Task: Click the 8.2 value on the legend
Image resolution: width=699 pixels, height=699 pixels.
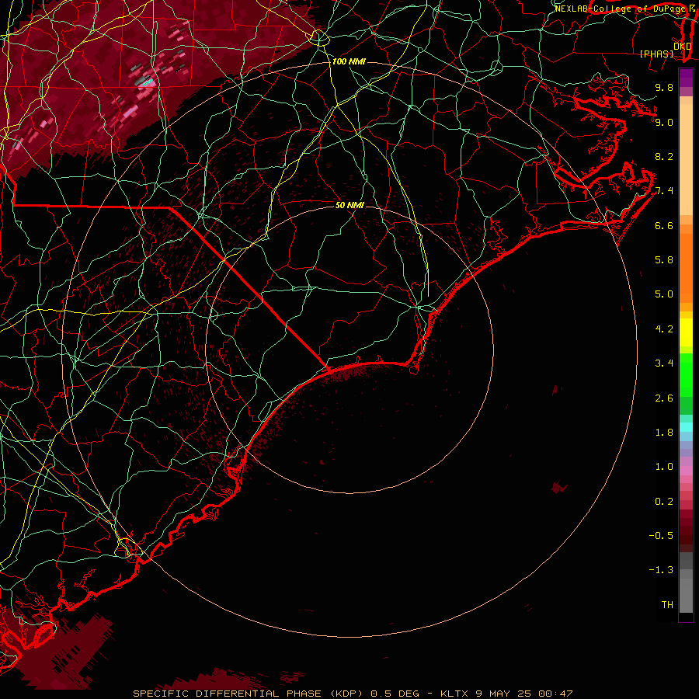Action: (x=664, y=156)
